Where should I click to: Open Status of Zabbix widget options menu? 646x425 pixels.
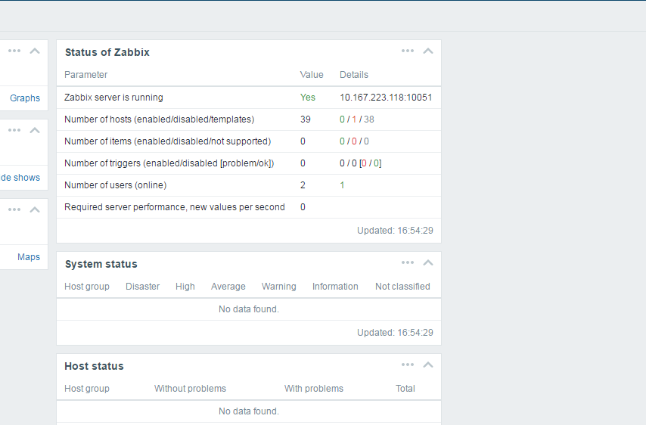(408, 51)
